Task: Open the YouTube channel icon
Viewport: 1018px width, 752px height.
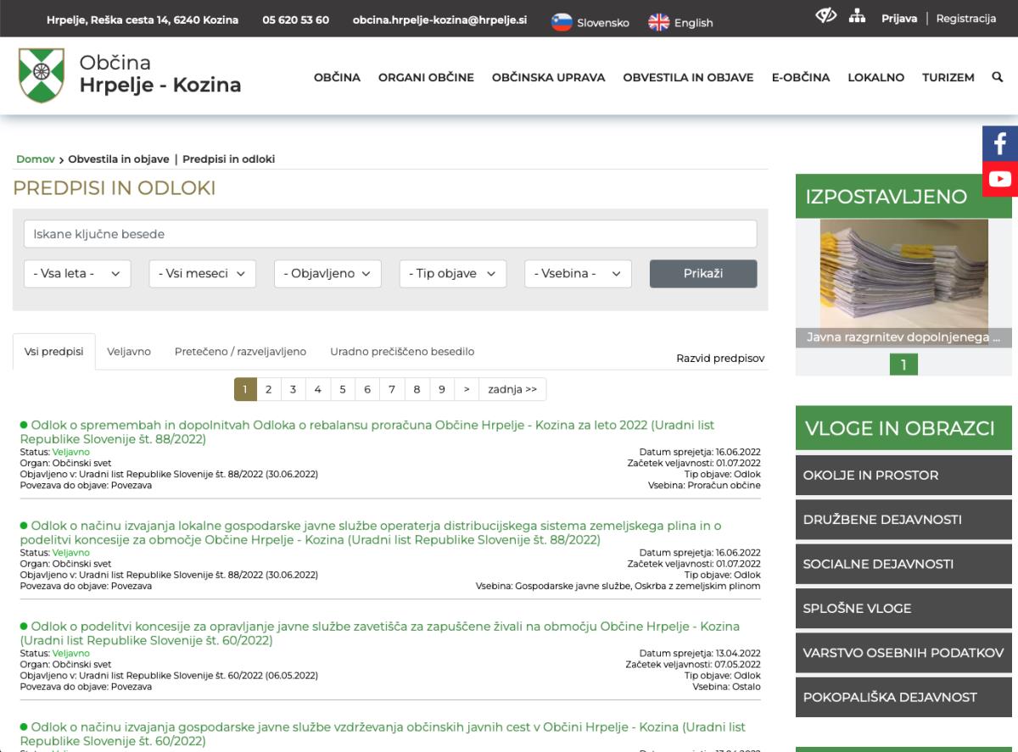Action: coord(1000,179)
